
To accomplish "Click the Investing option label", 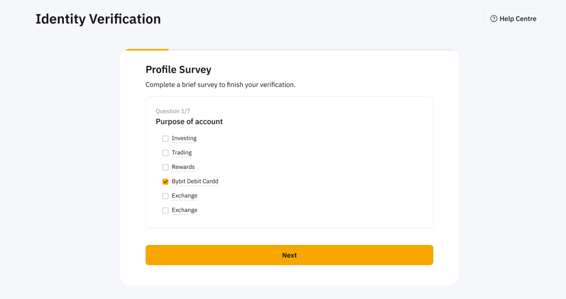I will pos(184,138).
